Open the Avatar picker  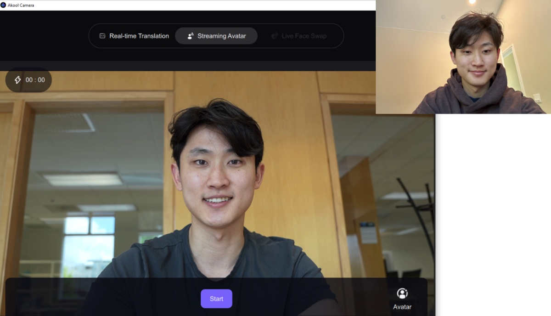[x=402, y=299]
